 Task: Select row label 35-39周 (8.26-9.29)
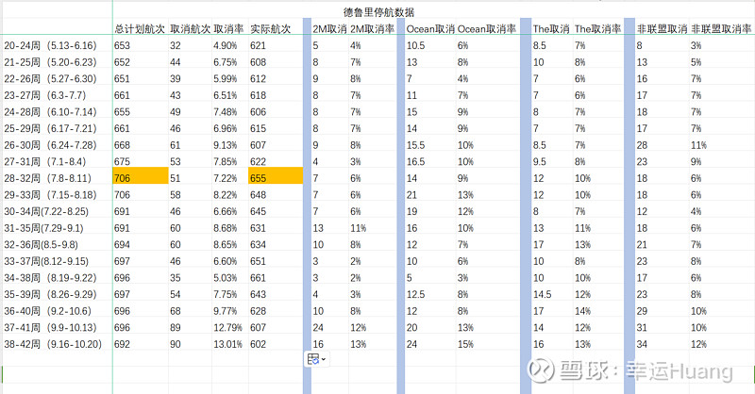click(x=51, y=294)
